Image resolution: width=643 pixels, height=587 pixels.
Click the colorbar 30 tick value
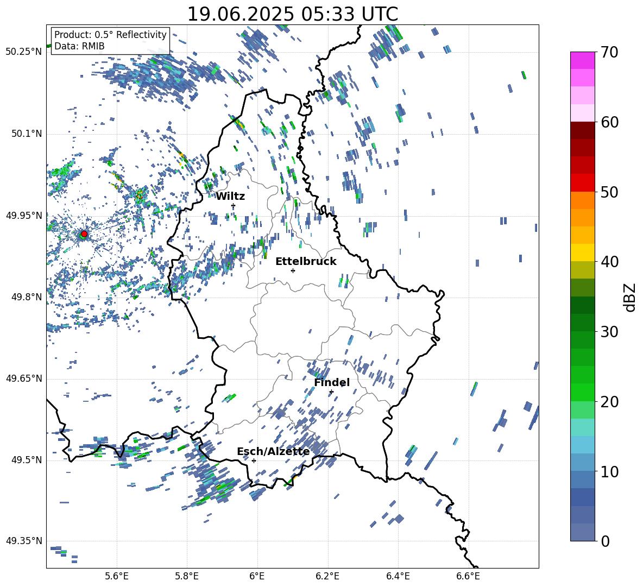pyautogui.click(x=609, y=332)
